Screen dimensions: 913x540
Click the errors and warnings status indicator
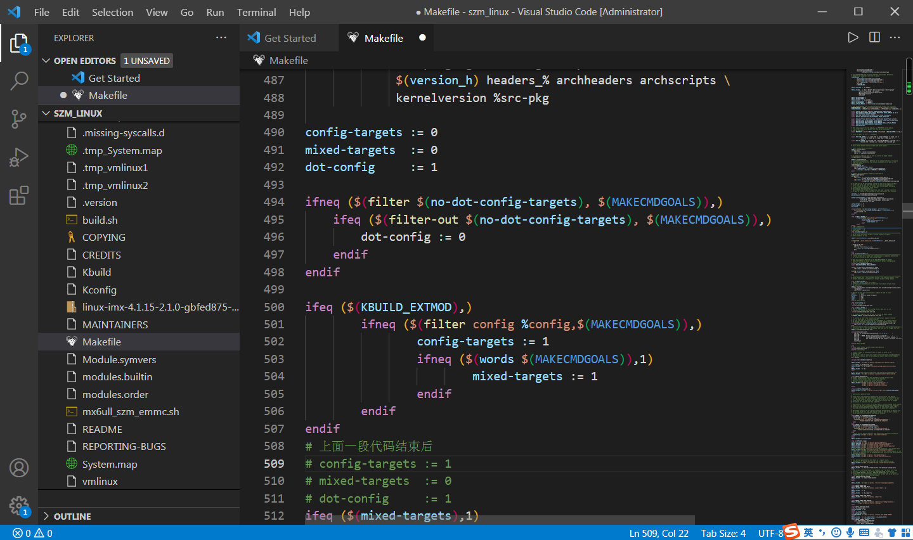click(32, 533)
